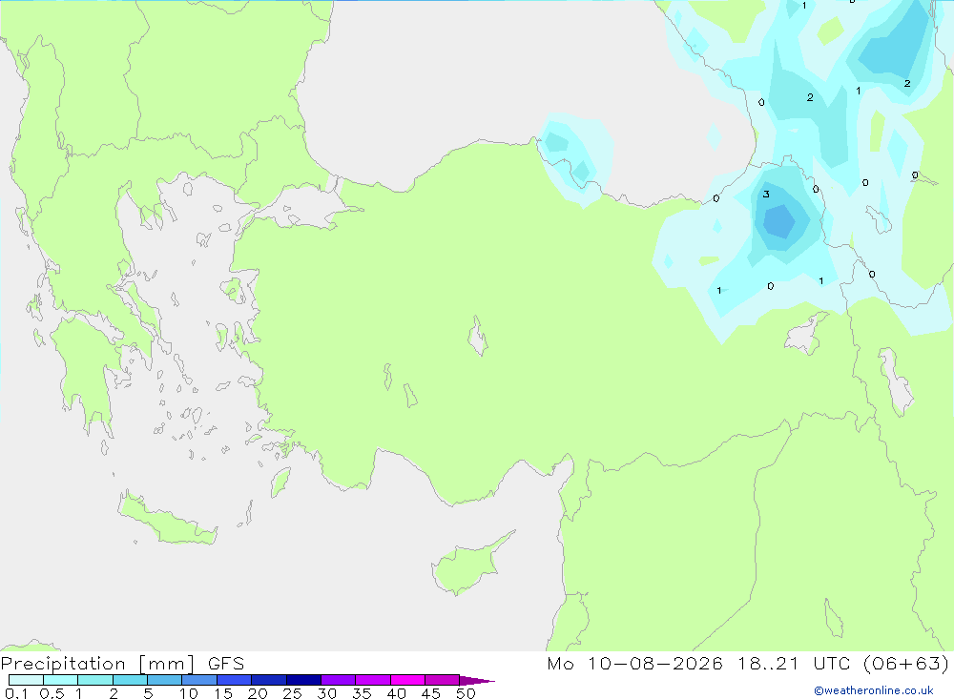Click the "35" legend scale label

(x=362, y=693)
